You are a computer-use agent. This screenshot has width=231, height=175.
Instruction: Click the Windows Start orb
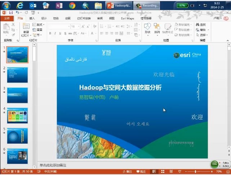(6, 6)
